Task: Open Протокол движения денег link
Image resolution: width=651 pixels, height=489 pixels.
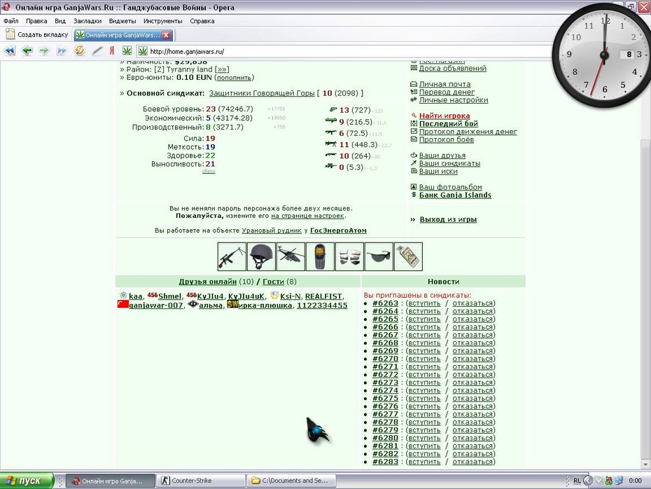Action: 468,131
